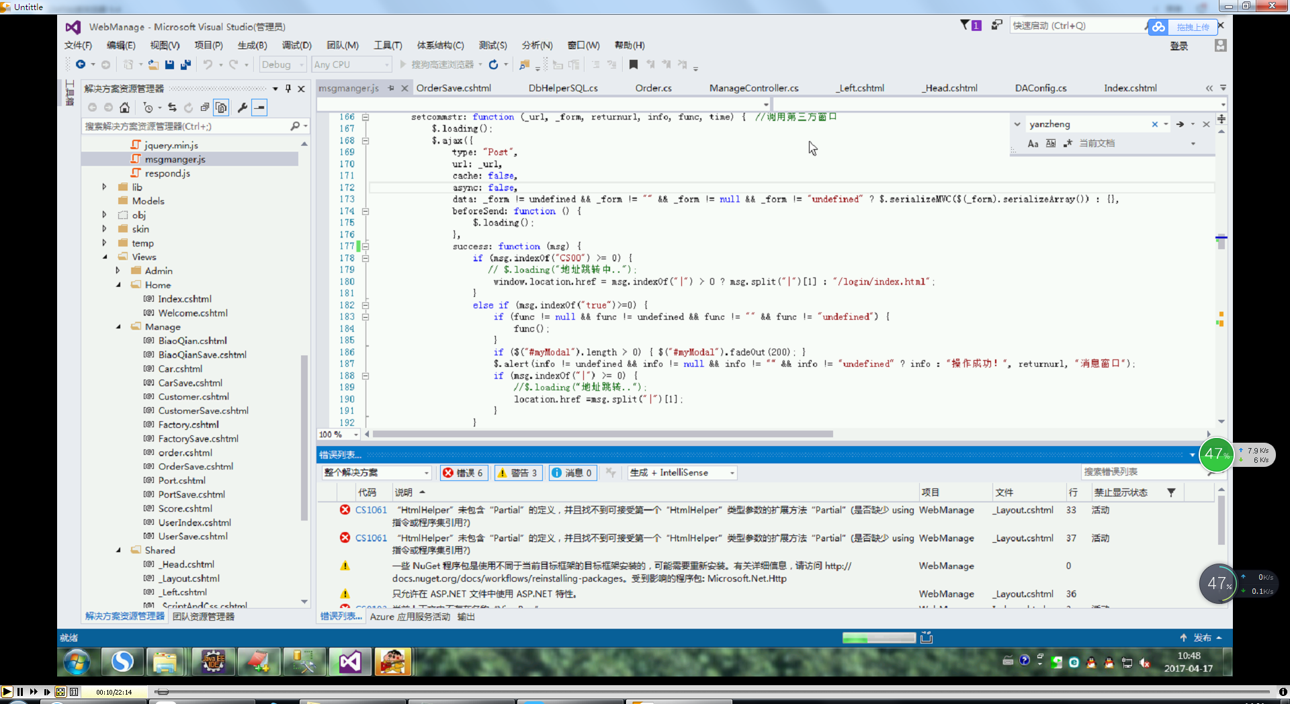The height and width of the screenshot is (704, 1290).
Task: Click the drag upload cloud button
Action: [x=1185, y=27]
